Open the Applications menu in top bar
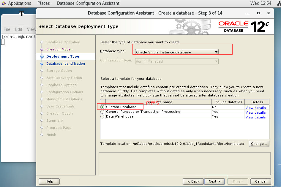This screenshot has height=187, width=281. click(20, 3)
